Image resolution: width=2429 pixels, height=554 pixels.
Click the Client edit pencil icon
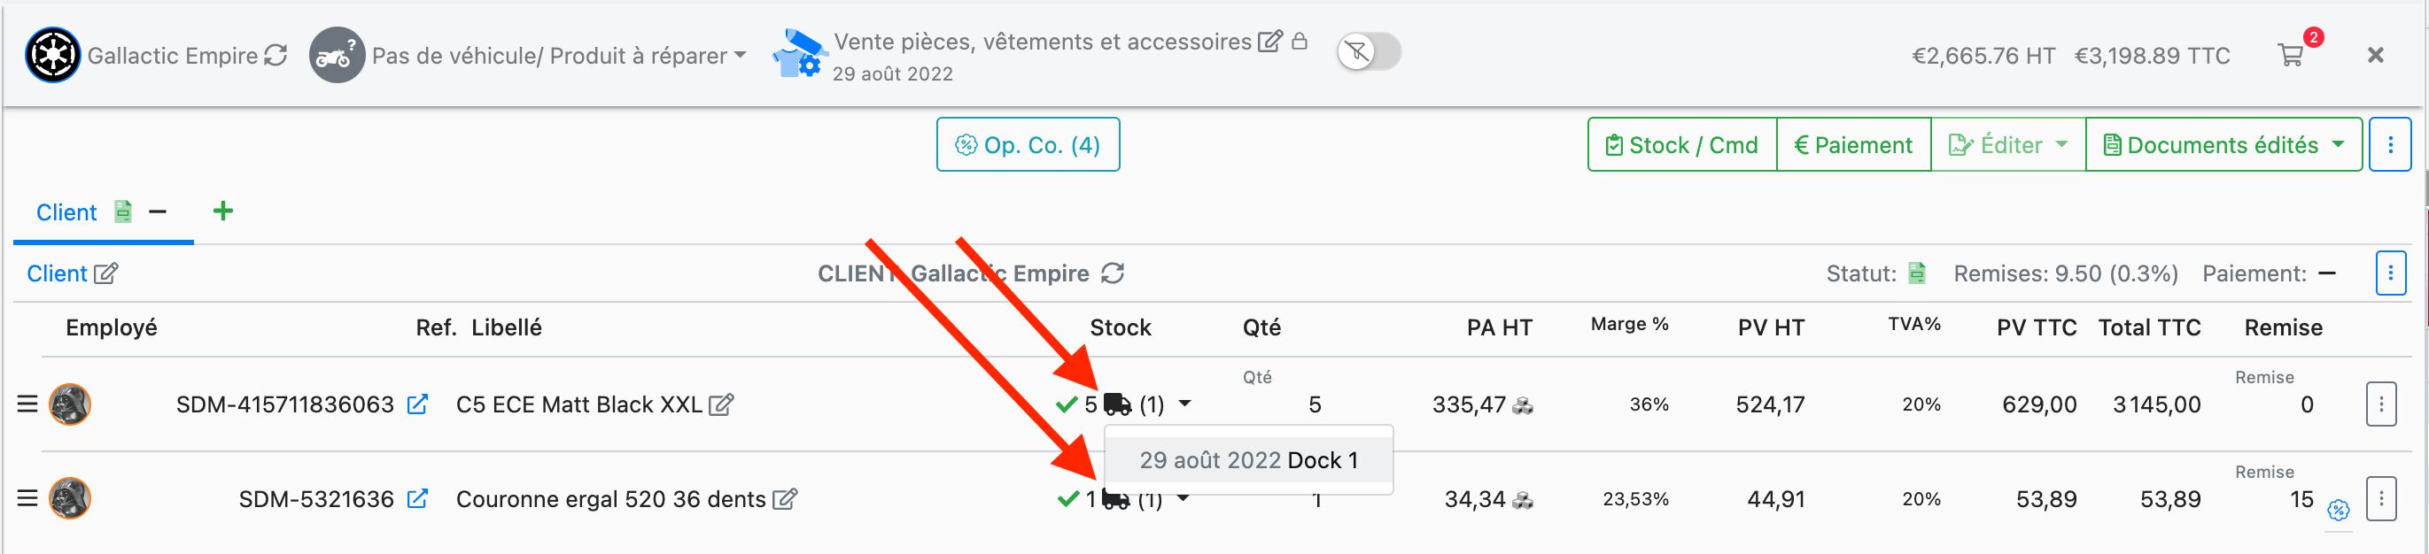(105, 273)
